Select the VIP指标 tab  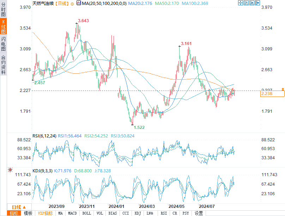[45, 213]
